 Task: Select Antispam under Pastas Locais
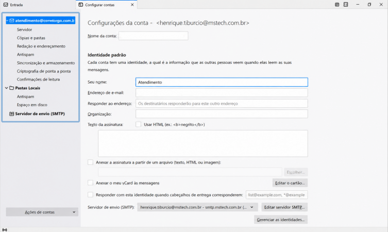(25, 96)
